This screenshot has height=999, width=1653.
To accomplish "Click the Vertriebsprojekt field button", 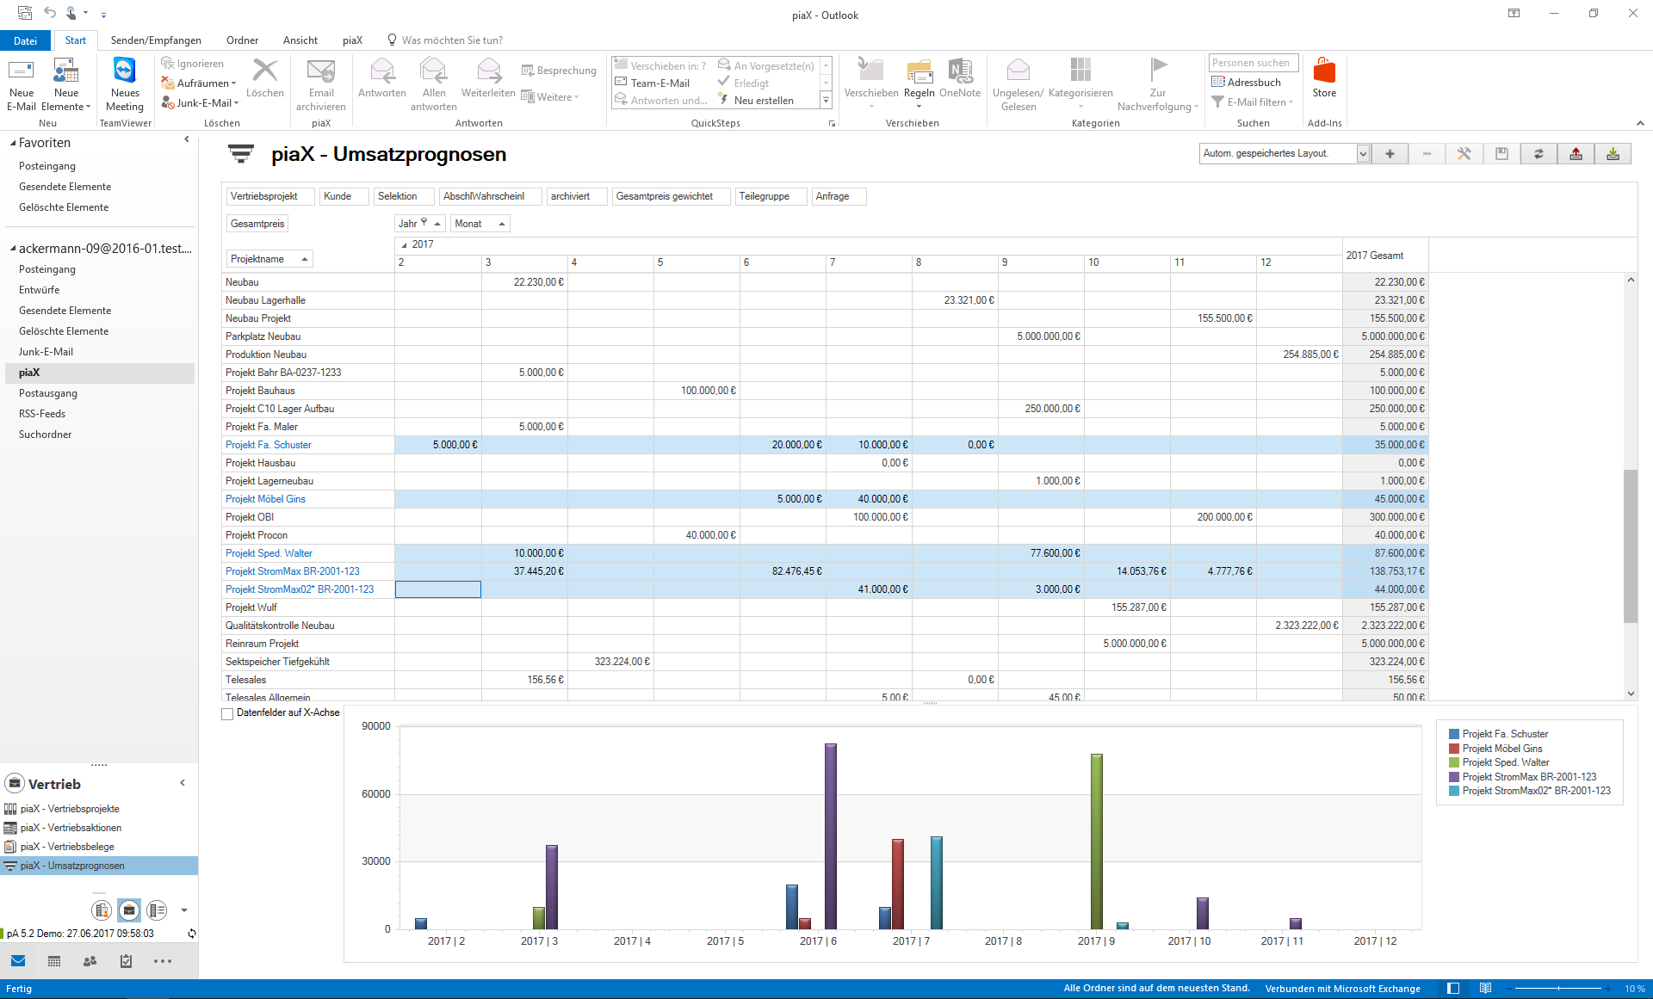I will click(x=270, y=196).
